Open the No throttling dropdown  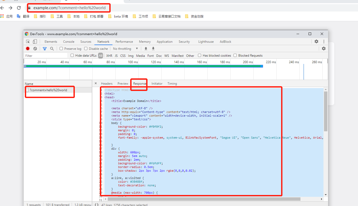coord(126,48)
